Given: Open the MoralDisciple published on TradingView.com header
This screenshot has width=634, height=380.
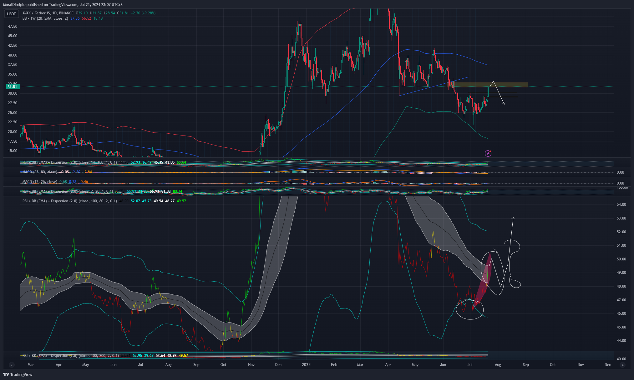Looking at the screenshot, I should pyautogui.click(x=63, y=4).
